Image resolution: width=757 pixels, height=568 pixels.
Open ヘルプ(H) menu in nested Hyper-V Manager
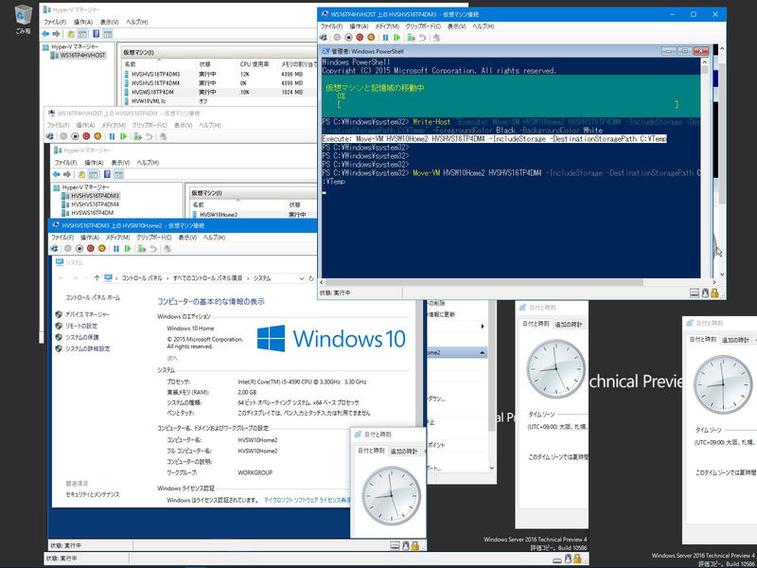click(148, 163)
